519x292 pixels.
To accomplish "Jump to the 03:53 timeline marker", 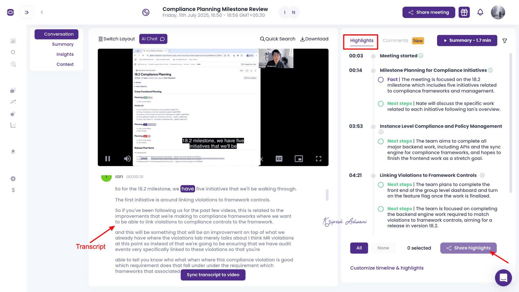I will tap(356, 126).
